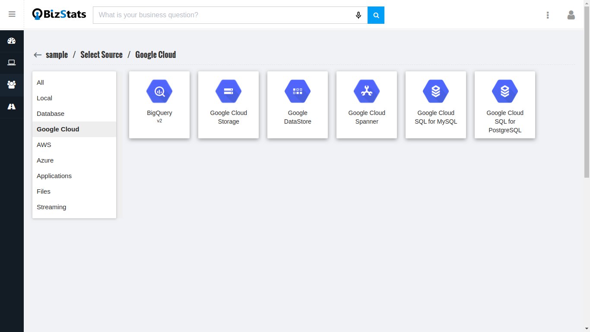Choose the Google Cloud Spanner label

pyautogui.click(x=367, y=117)
